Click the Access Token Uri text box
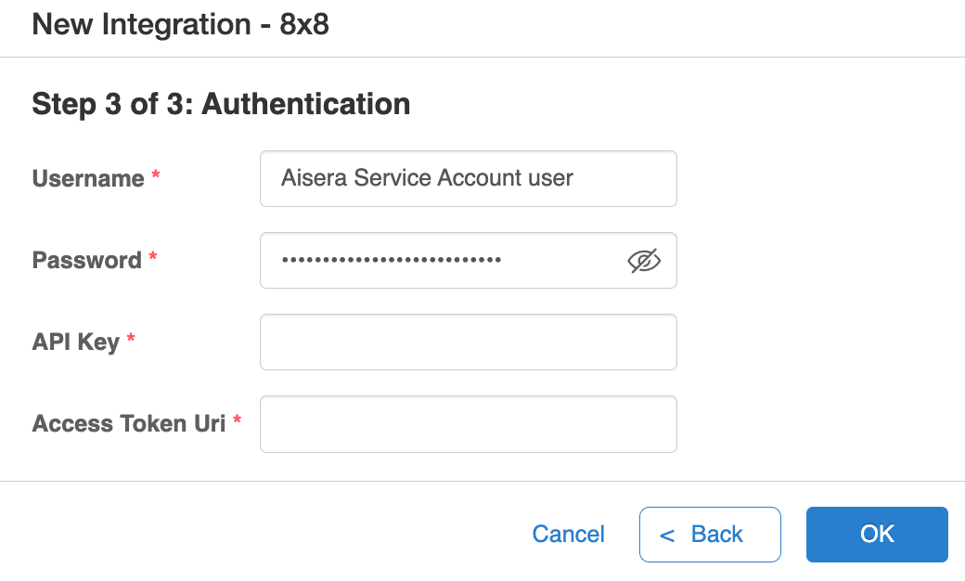 (469, 424)
